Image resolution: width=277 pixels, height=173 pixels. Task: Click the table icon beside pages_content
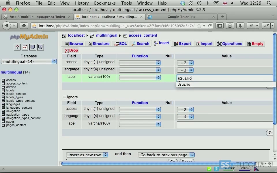pyautogui.click(x=3, y=125)
